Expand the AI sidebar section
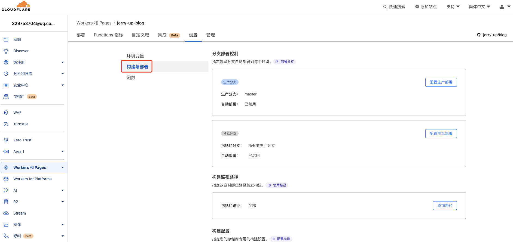Screen dimensions: 513x242 coord(63,190)
